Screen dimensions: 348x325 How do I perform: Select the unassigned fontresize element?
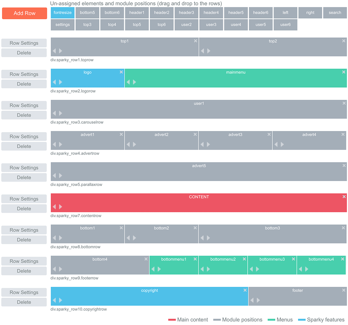point(63,13)
